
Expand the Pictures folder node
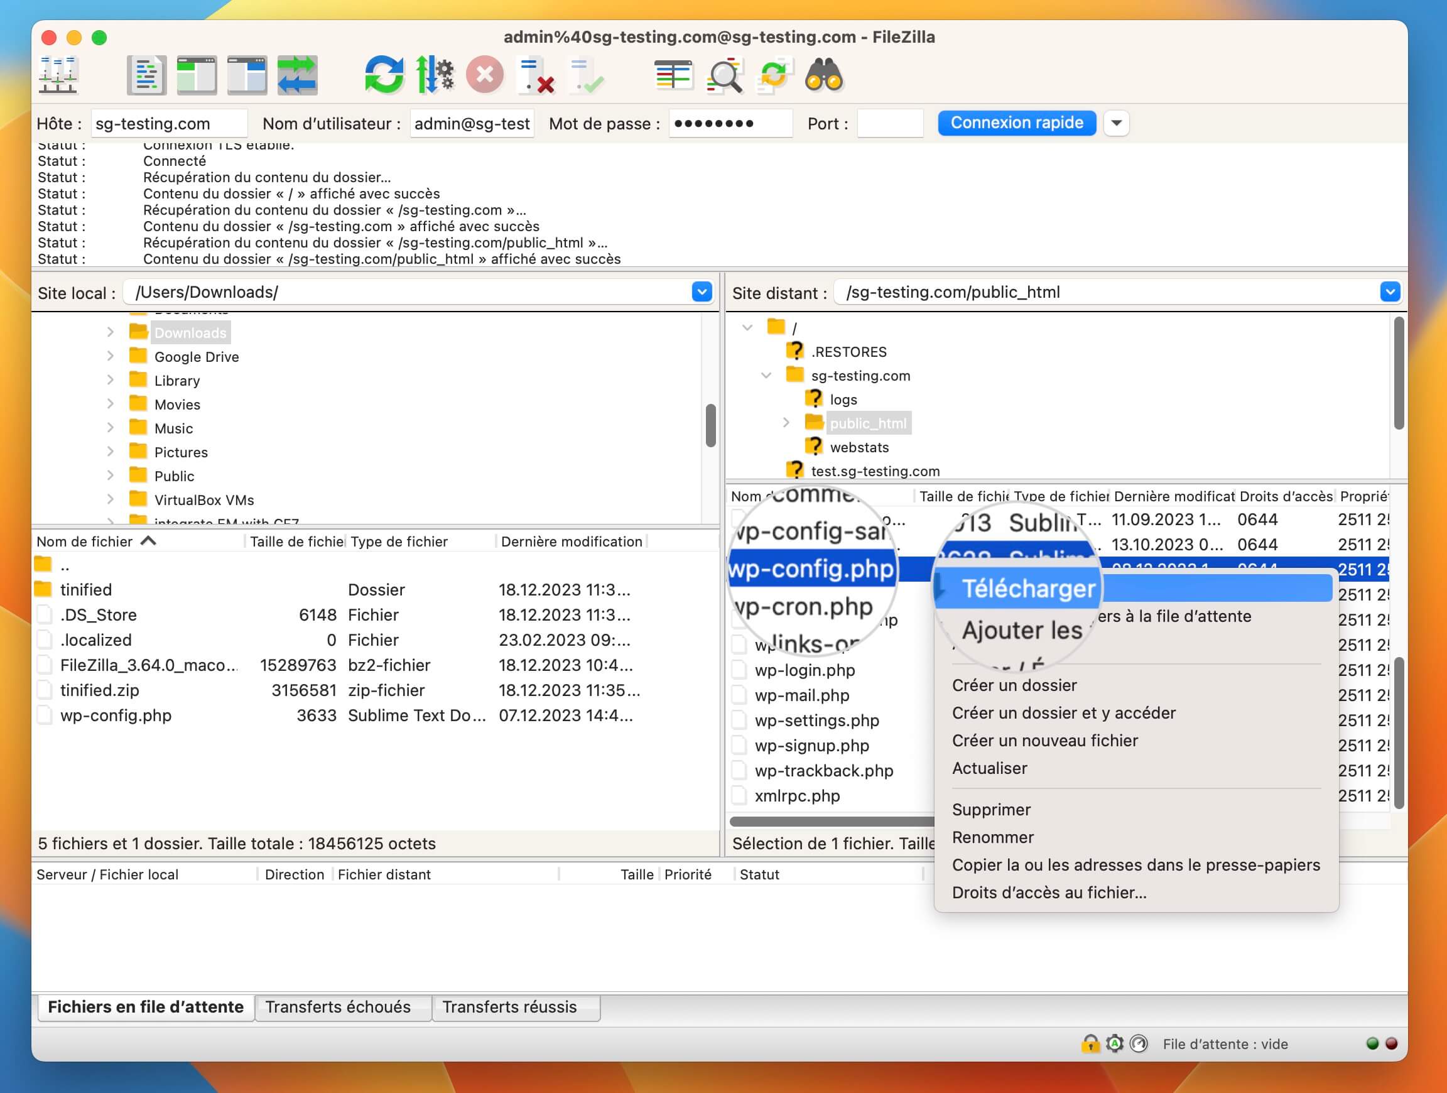111,452
